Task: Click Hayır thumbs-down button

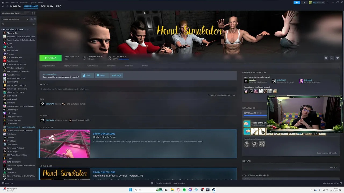Action: 102,76
